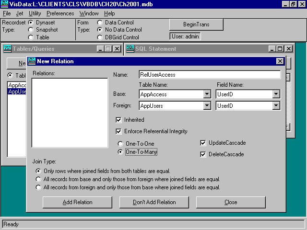The height and width of the screenshot is (230, 307).
Task: Toggle Enforce Referential Integrity checkbox
Action: pos(118,131)
